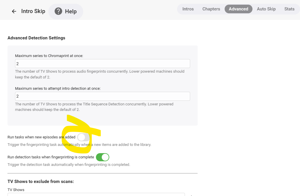Viewport: 300px width, 196px height.
Task: Go to the Auto Skip tab
Action: pos(266,9)
